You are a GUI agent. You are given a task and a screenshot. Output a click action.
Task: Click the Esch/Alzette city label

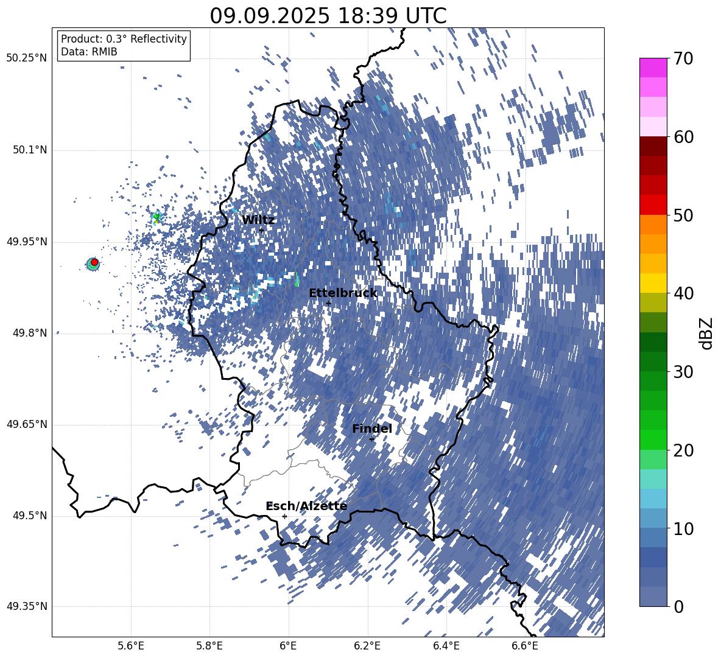[306, 506]
